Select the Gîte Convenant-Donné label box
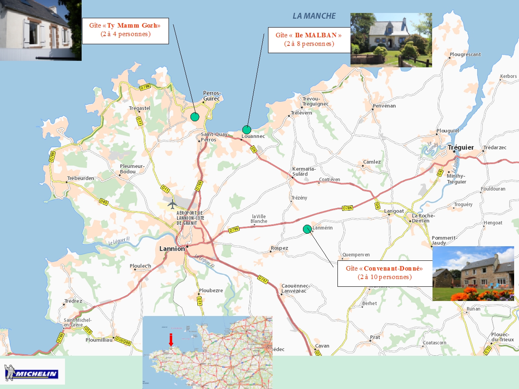Screen dimensions: 519x389 [385, 273]
